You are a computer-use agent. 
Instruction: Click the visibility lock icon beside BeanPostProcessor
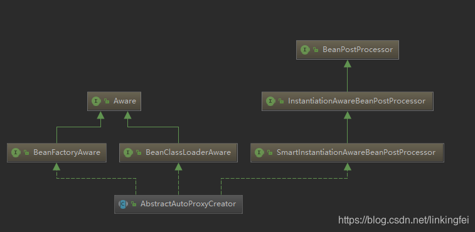click(x=316, y=50)
